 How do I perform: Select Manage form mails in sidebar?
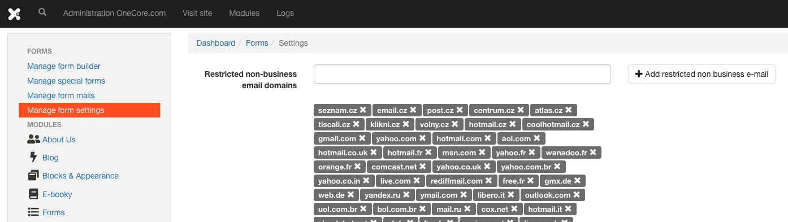pyautogui.click(x=61, y=95)
